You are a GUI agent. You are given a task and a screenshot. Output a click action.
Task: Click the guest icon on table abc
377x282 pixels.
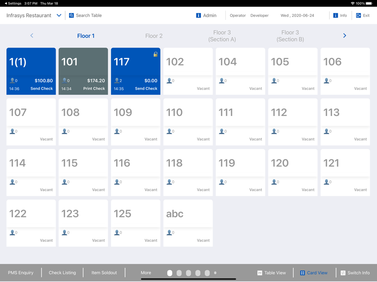click(169, 232)
